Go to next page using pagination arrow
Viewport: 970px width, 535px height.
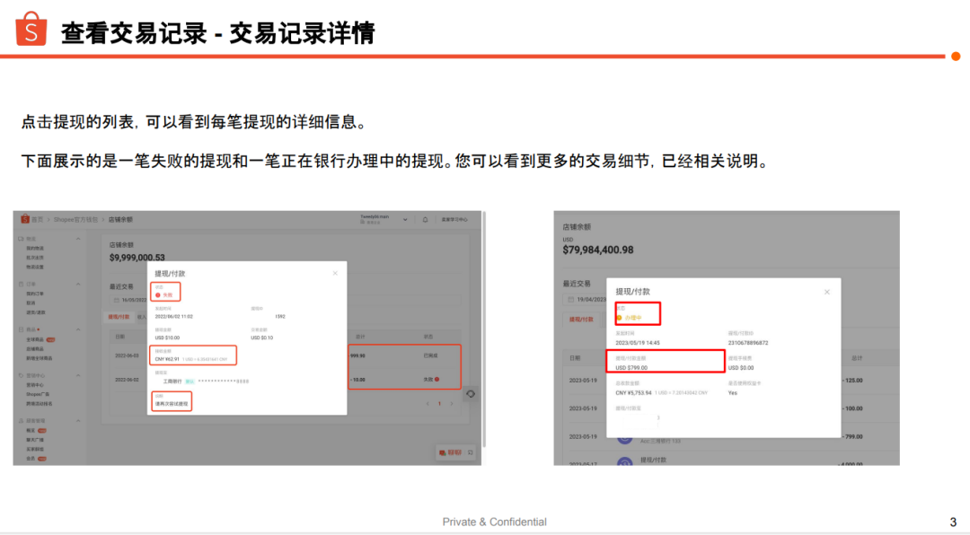[451, 404]
